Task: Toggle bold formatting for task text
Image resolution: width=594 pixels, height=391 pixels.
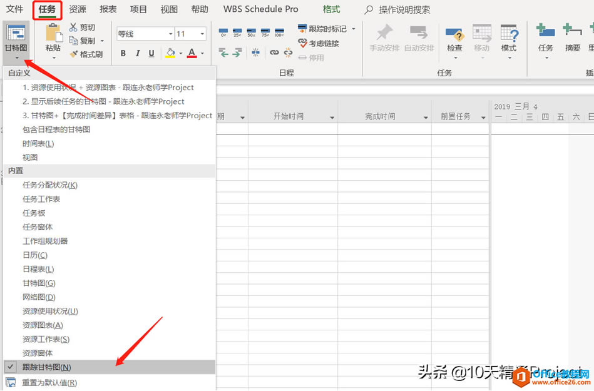Action: click(x=123, y=54)
